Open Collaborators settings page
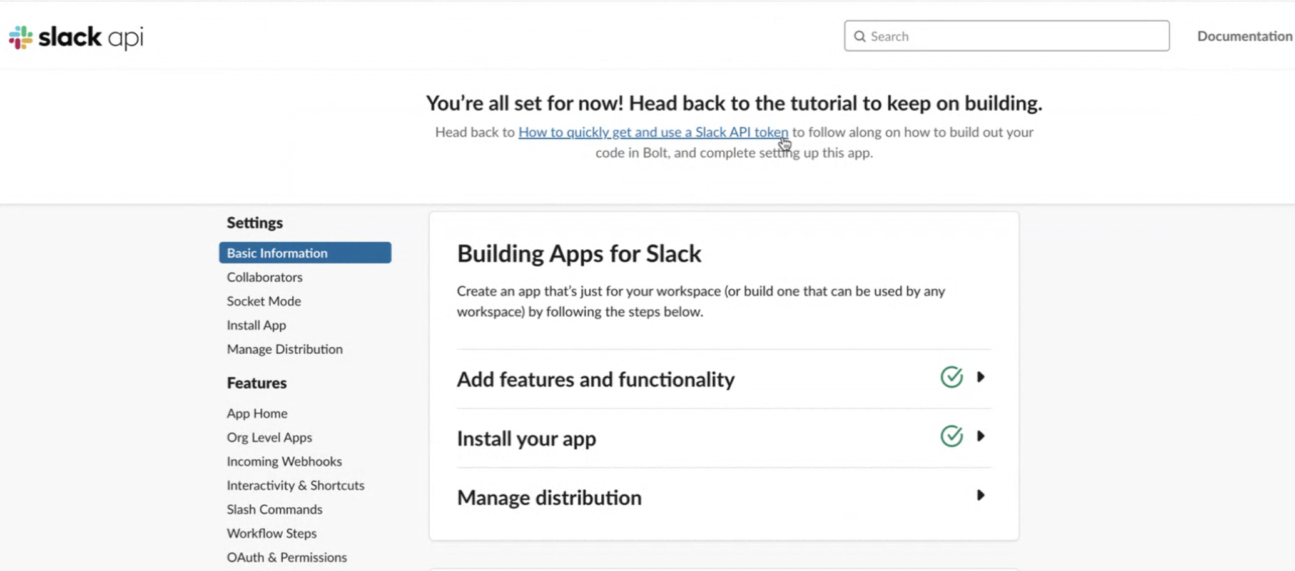Viewport: 1295px width, 571px height. 265,277
